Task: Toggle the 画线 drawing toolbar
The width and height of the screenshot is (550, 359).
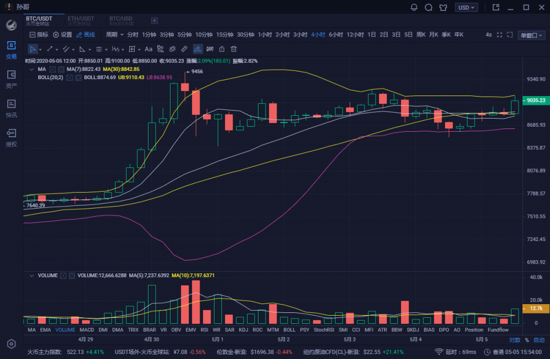Action: (x=86, y=35)
